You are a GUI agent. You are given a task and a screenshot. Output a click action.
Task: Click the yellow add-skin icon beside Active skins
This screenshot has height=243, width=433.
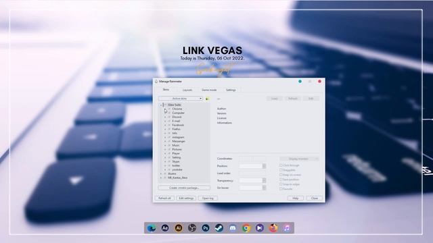[208, 99]
